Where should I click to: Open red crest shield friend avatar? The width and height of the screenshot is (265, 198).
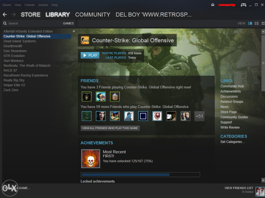point(157,116)
